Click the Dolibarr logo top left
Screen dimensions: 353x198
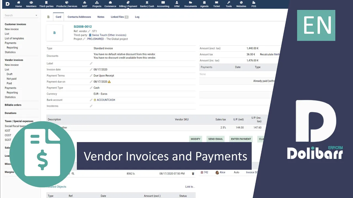coord(7,4)
